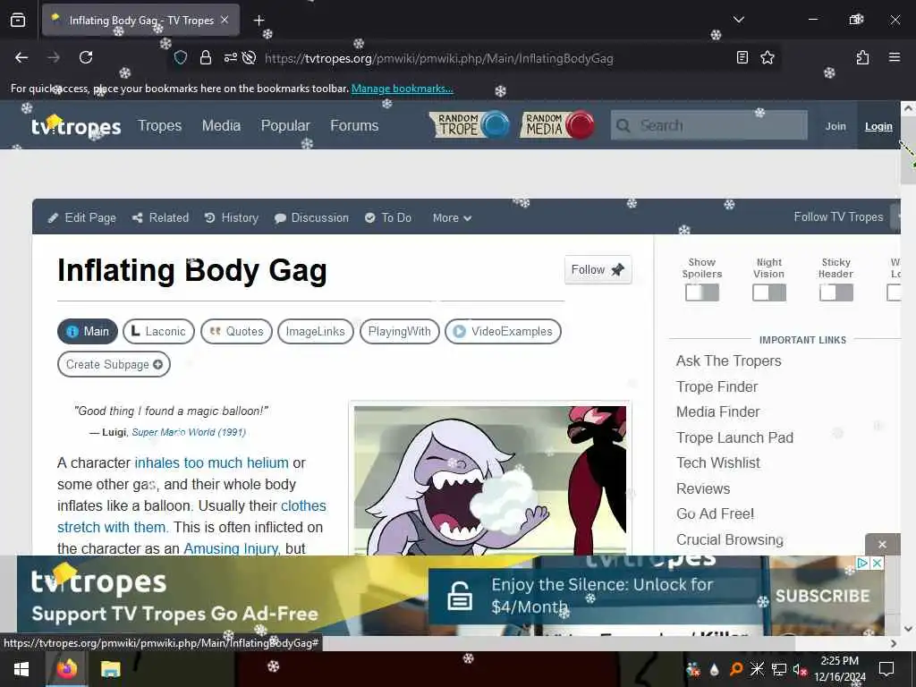The image size is (916, 687).
Task: Open the tracking protection shield icon
Action: point(181,57)
